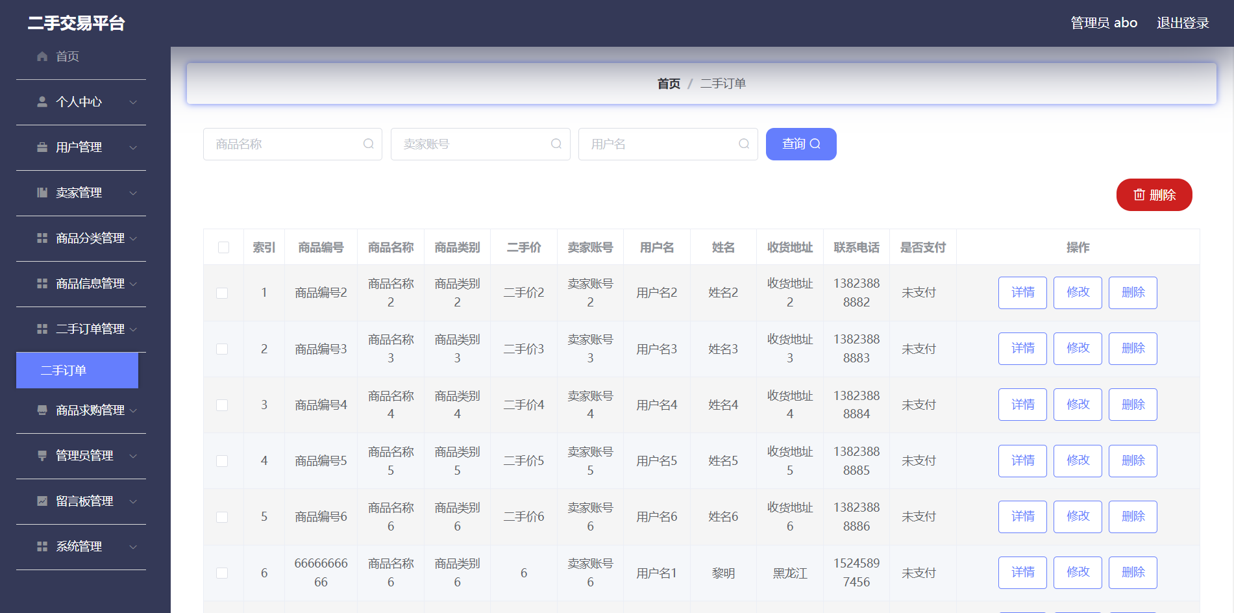Expand 用户管理 menu chevron
The width and height of the screenshot is (1234, 613).
point(133,147)
